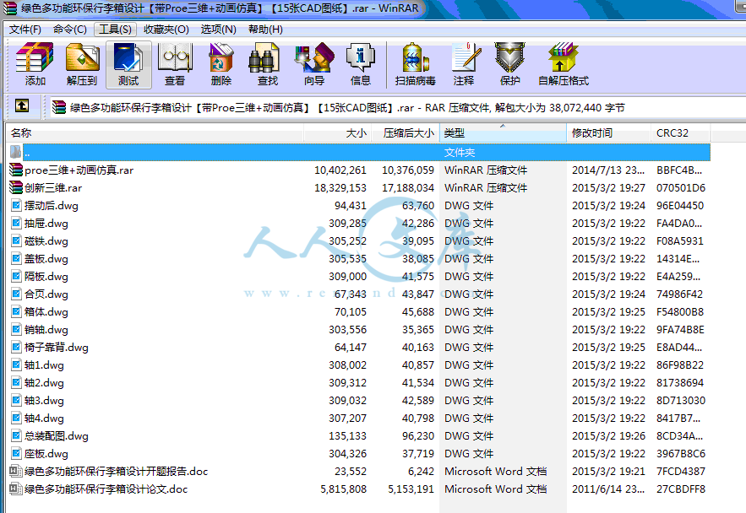This screenshot has width=746, height=513.
Task: Click modified time 2011/6/14 23...
Action: pos(608,489)
